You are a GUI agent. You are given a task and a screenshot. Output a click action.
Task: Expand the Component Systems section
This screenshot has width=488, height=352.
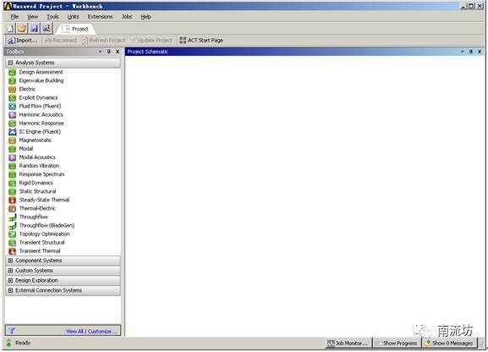[x=10, y=261]
